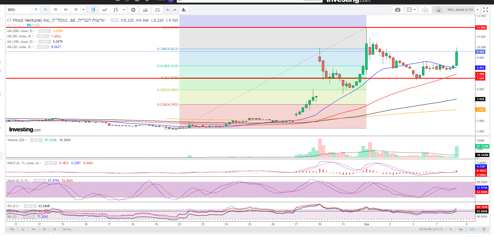Viewport: 494px width, 237px height.
Task: Undo the last chart action
Action: click(168, 10)
